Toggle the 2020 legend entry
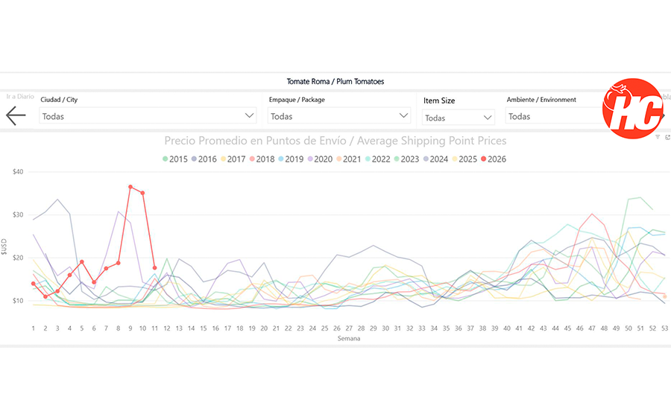 click(x=318, y=159)
